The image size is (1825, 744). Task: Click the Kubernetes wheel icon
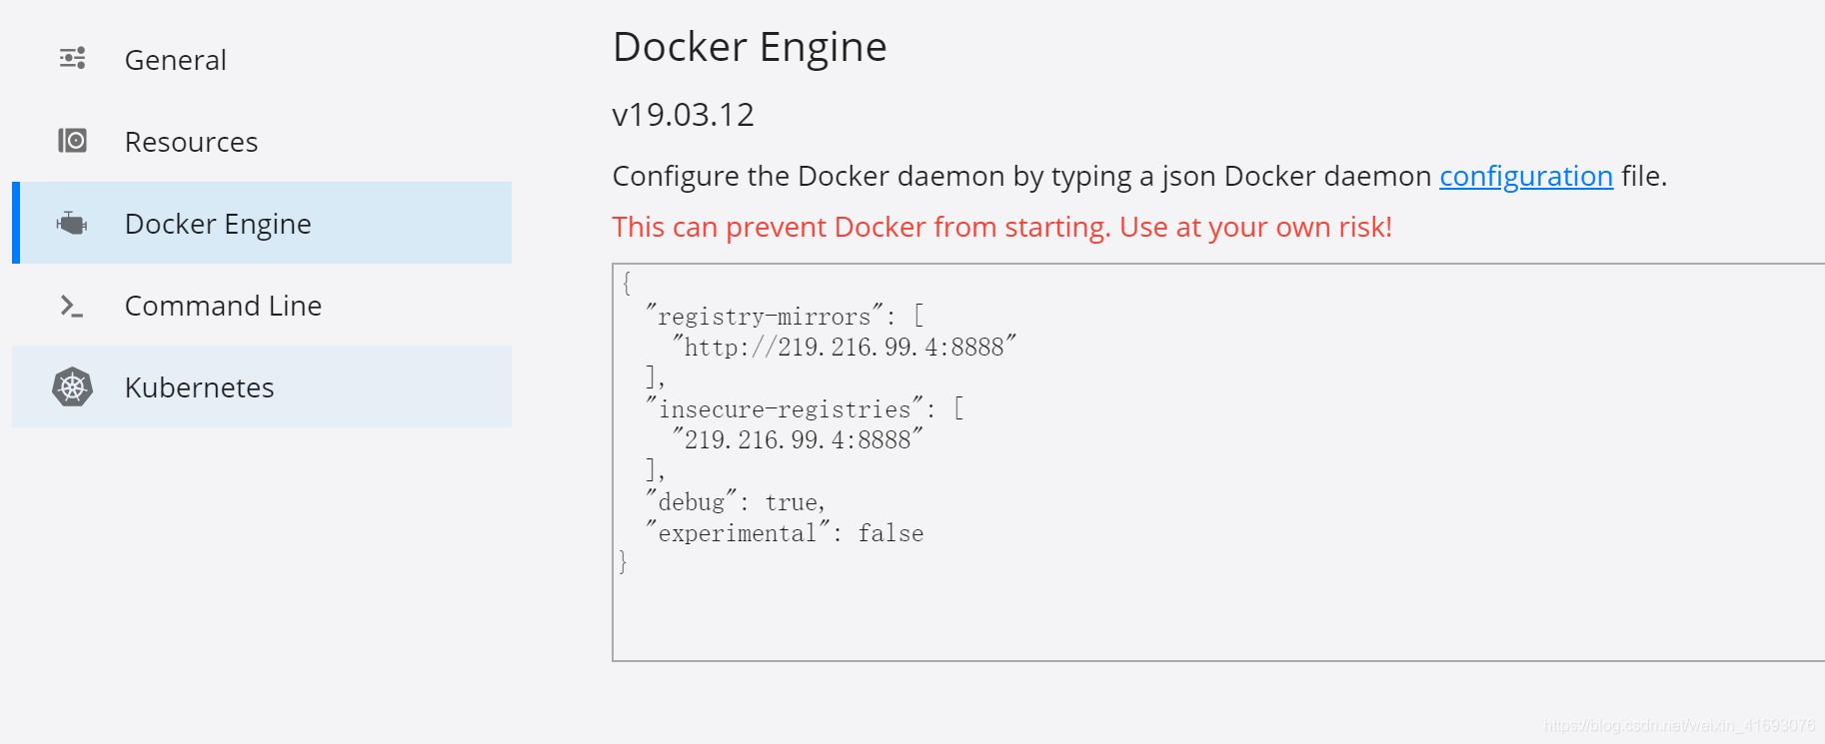point(72,386)
